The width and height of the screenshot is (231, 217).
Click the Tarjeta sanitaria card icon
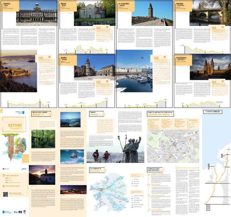point(149,185)
